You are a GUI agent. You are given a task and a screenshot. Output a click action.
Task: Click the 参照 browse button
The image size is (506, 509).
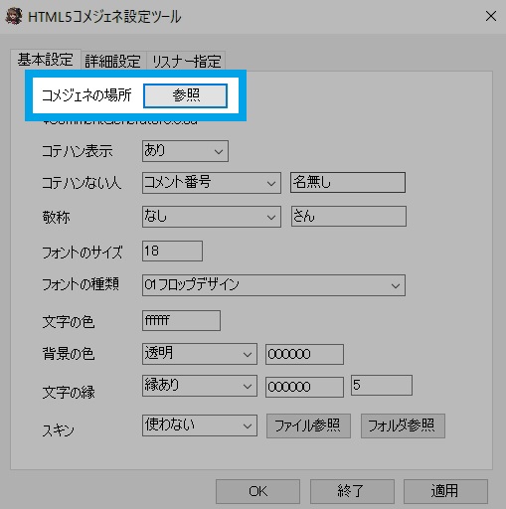coord(185,95)
